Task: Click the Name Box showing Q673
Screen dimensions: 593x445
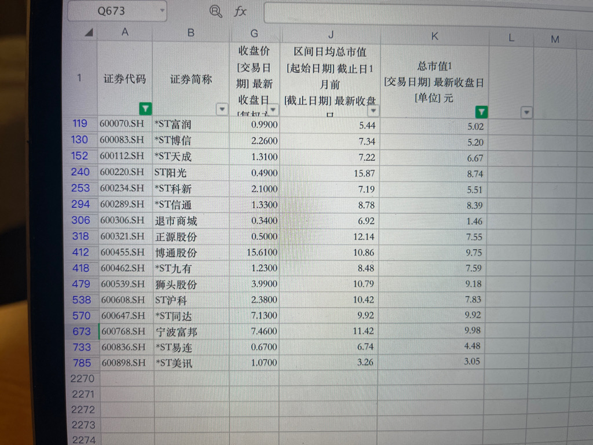Action: (x=117, y=10)
